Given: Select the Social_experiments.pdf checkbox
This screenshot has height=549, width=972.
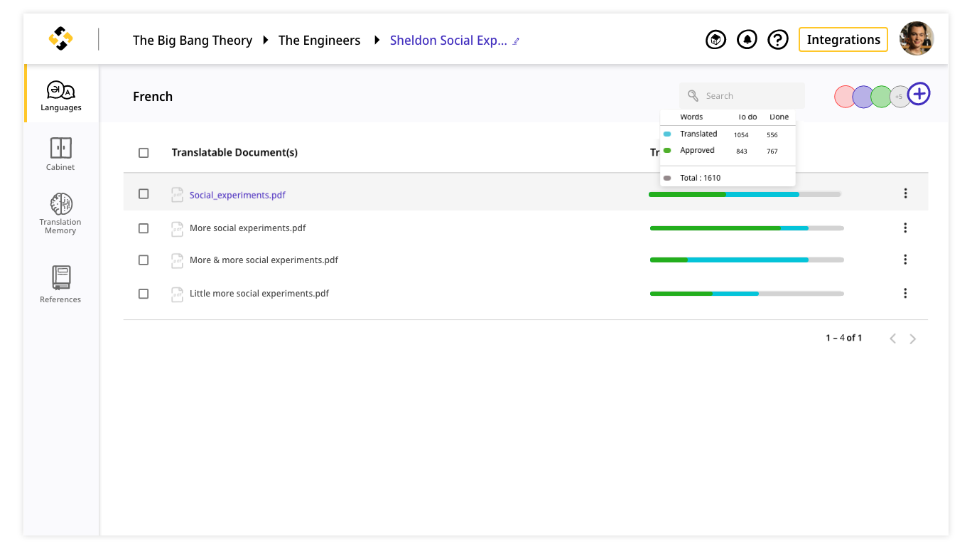Looking at the screenshot, I should pyautogui.click(x=144, y=194).
